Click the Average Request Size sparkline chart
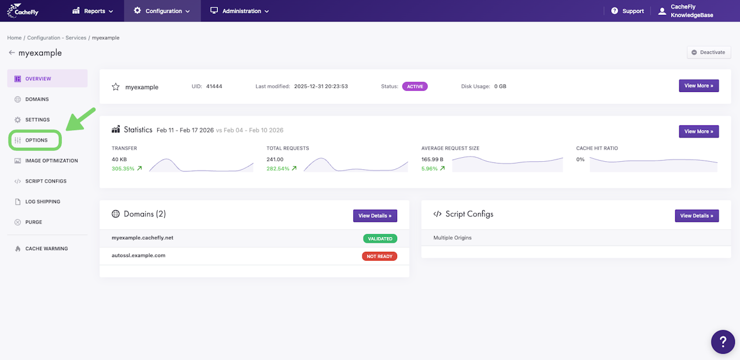740x360 pixels. point(507,164)
